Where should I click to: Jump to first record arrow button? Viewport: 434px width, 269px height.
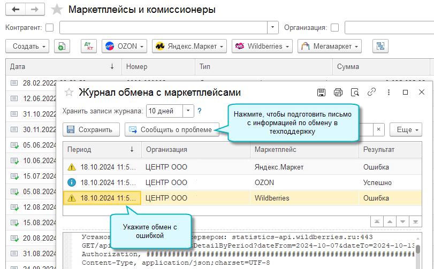click(377, 221)
